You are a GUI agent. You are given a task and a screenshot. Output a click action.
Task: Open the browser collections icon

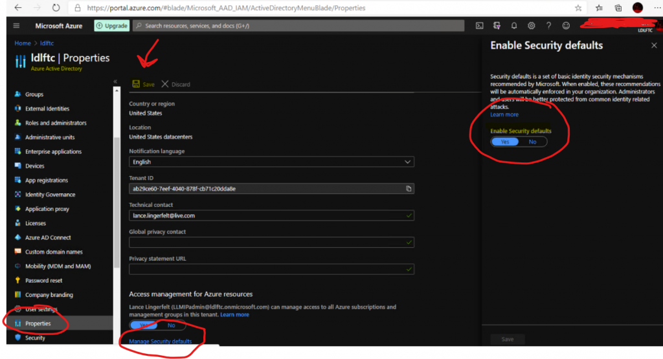pyautogui.click(x=618, y=8)
